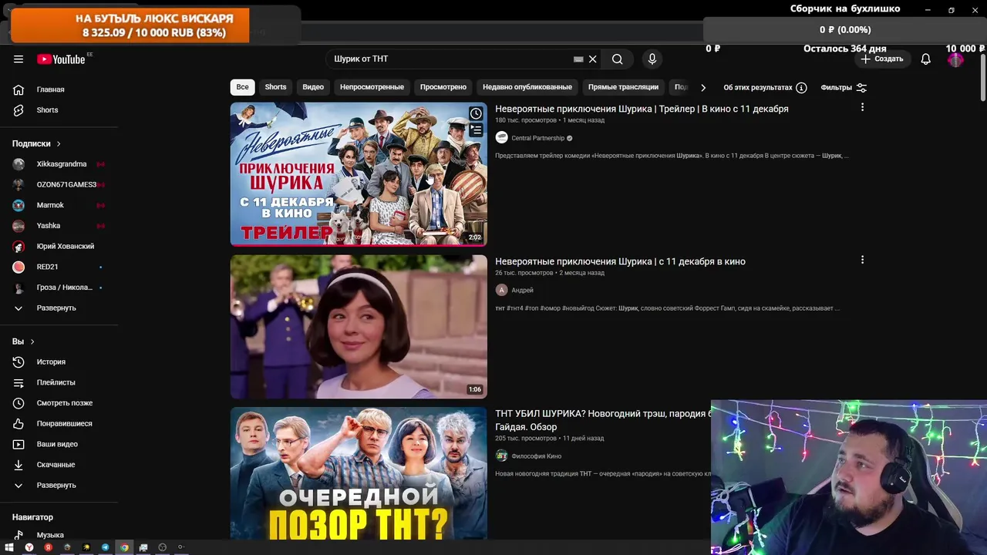Screen dimensions: 987x555
Task: Open Ваши видео in sidebar
Action: (59, 444)
